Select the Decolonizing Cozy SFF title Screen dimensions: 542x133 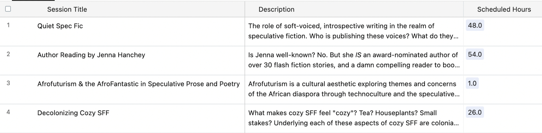(73, 113)
